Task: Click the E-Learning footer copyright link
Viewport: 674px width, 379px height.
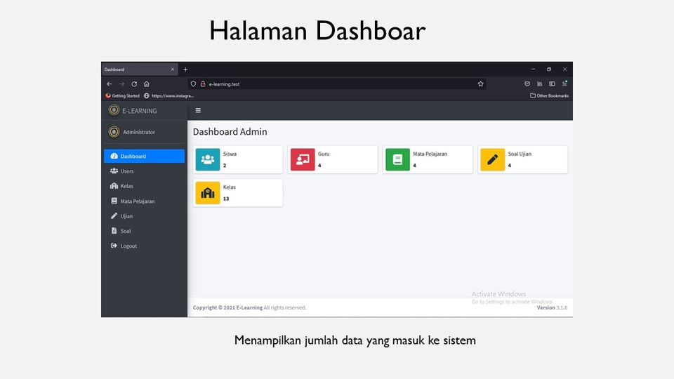Action: click(x=249, y=307)
